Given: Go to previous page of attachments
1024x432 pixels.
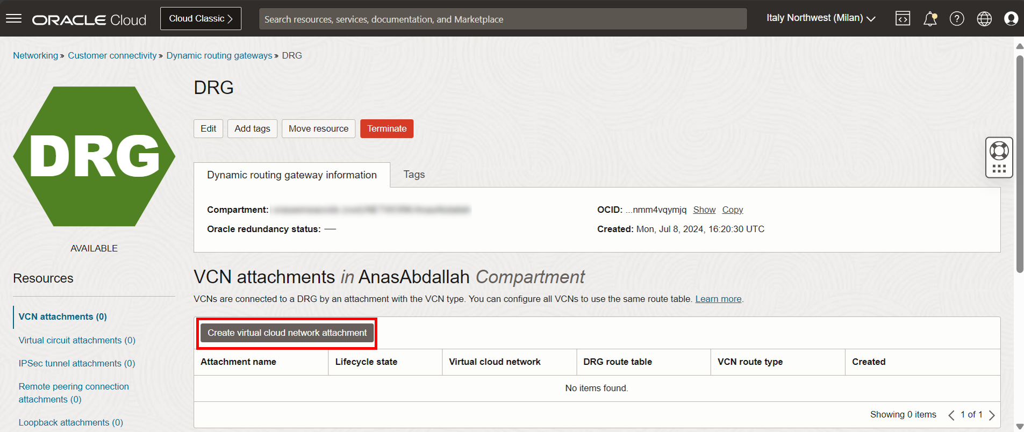Looking at the screenshot, I should point(951,415).
